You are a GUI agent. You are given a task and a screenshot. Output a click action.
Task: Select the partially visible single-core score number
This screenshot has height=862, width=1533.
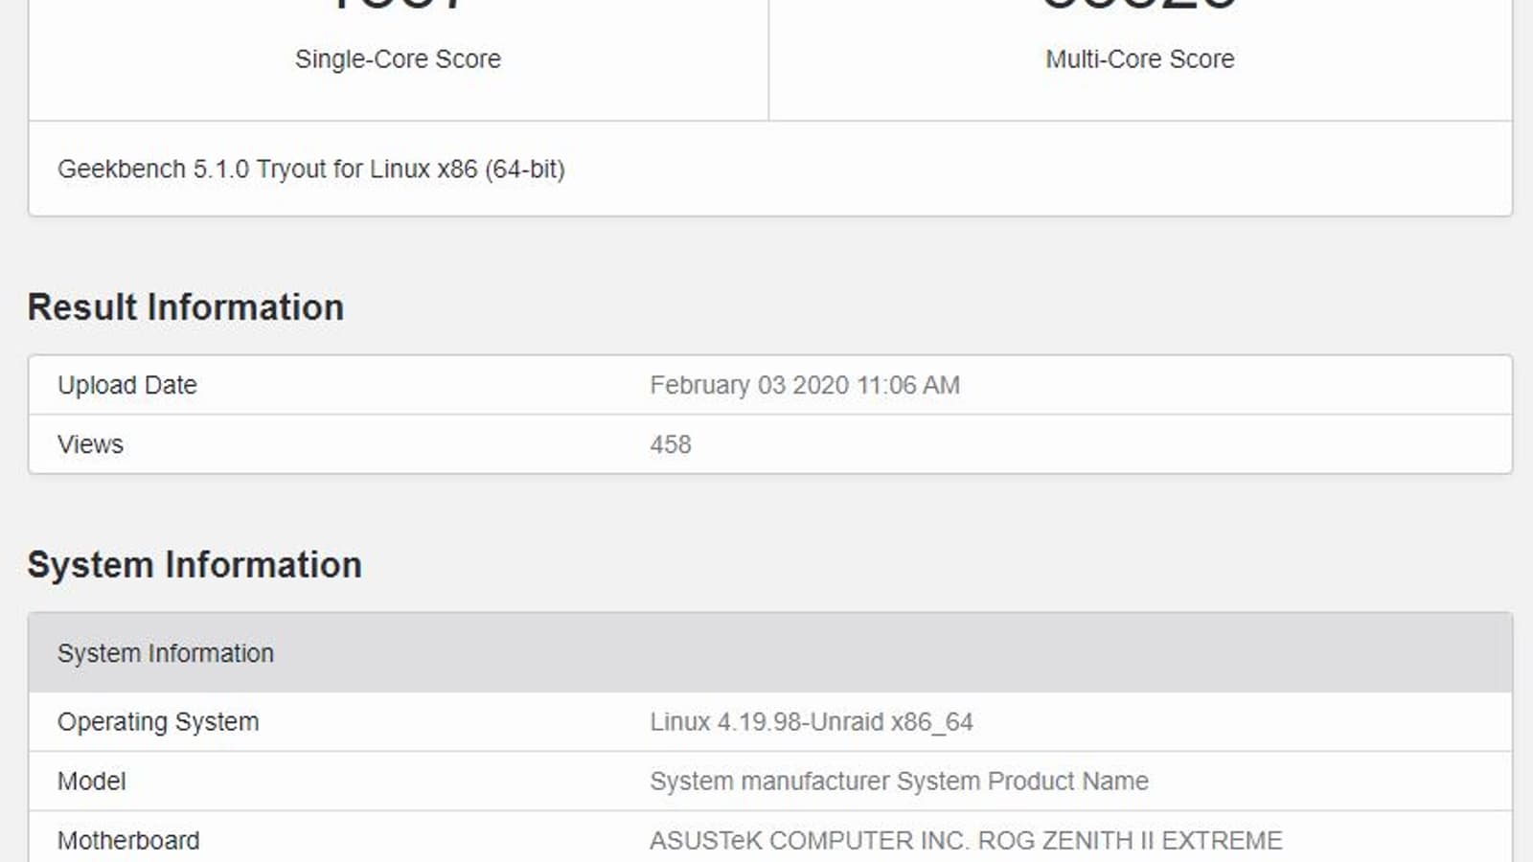pos(398,5)
